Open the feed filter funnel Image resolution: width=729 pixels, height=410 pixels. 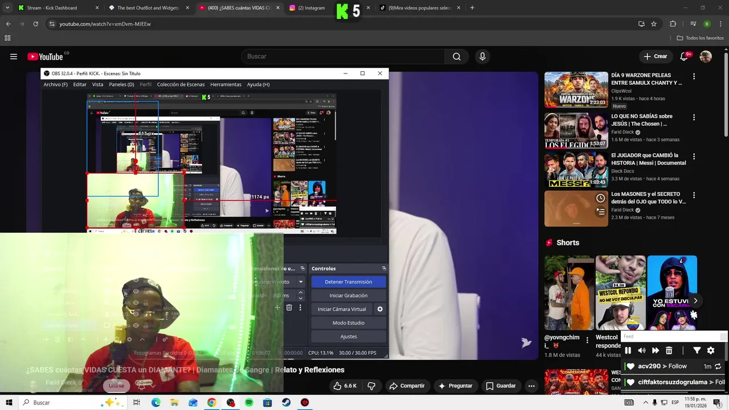click(x=697, y=351)
